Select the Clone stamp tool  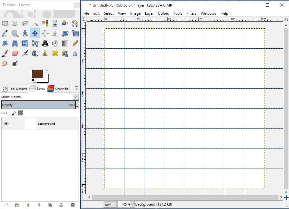click(45, 53)
